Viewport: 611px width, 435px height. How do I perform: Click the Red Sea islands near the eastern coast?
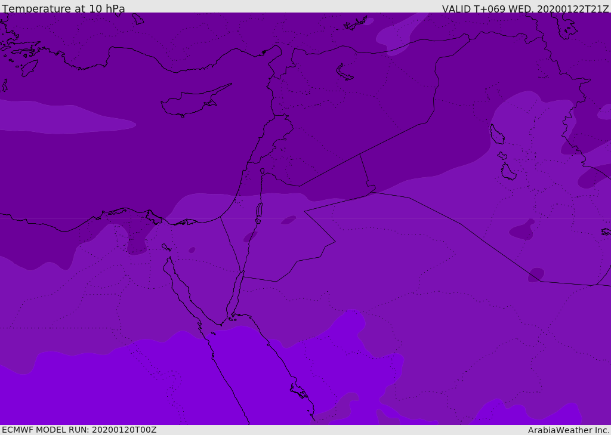[x=298, y=391]
